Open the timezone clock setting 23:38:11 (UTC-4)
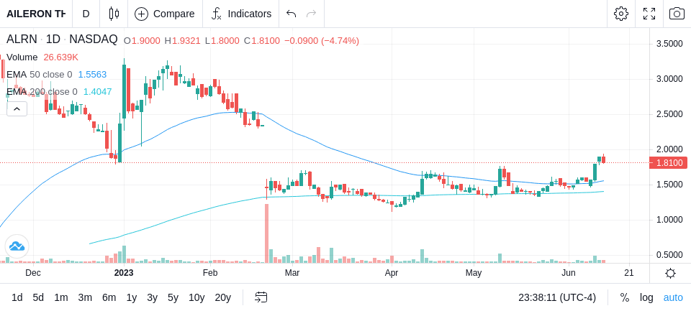Viewport: 691px width, 311px height. (x=557, y=297)
